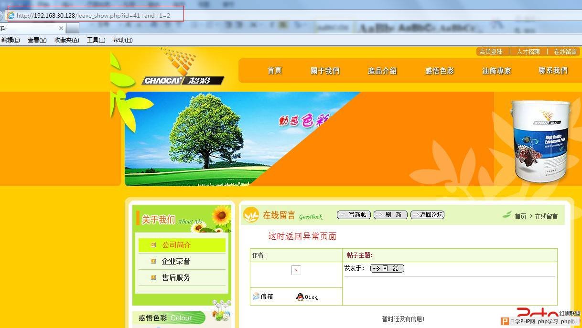Open the 查看(V) menu
Screen dimensions: 582x328
pyautogui.click(x=37, y=40)
